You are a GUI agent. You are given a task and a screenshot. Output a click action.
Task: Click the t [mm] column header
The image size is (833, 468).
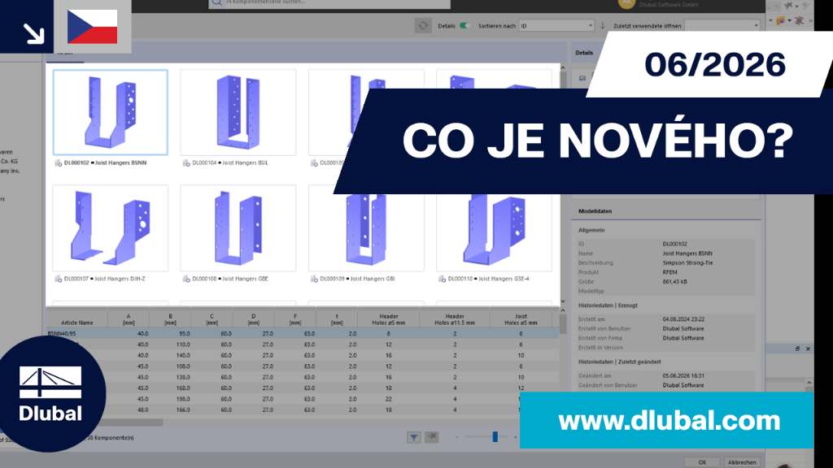tap(337, 319)
